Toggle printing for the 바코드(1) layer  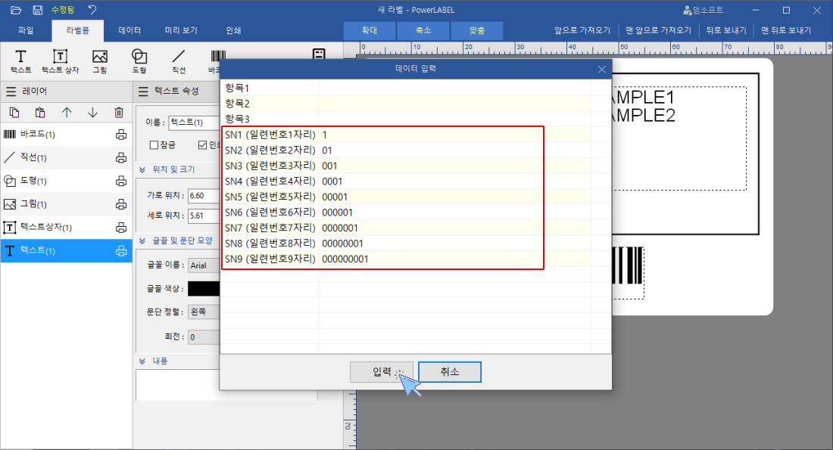(120, 134)
